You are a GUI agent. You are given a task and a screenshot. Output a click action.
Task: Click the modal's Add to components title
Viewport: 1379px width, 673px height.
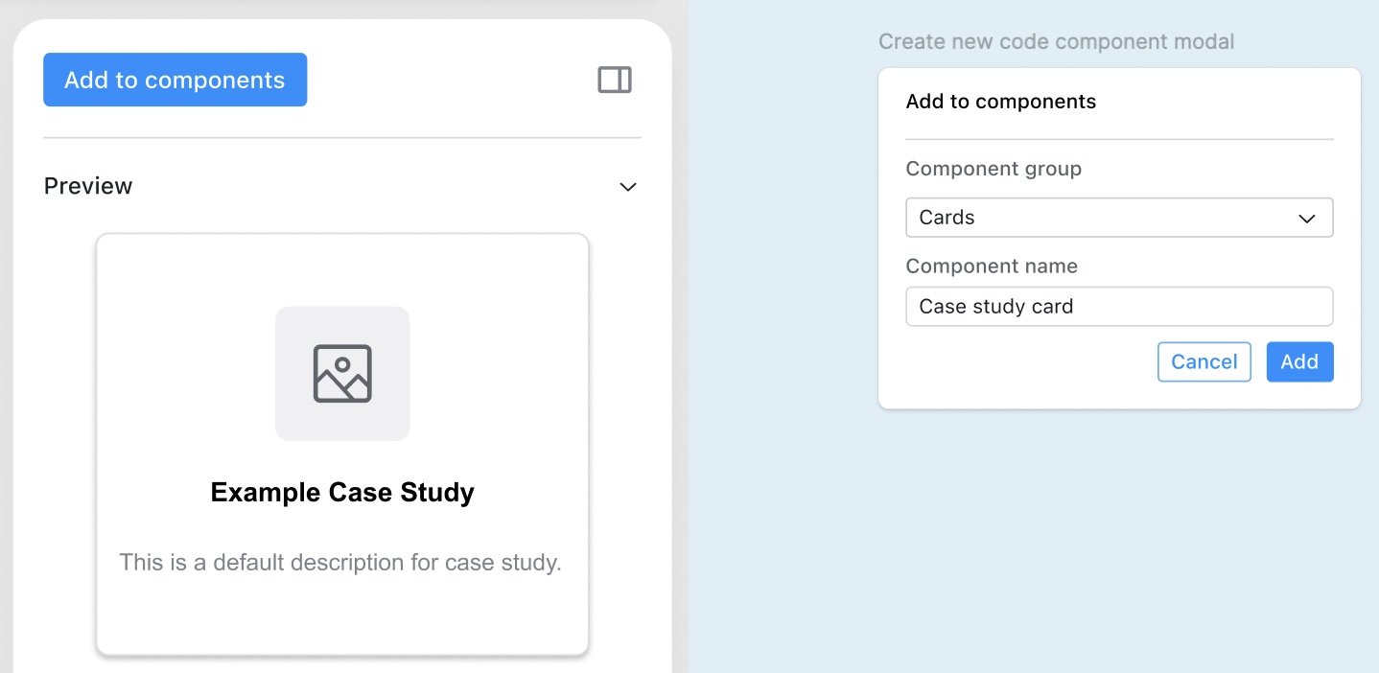[1000, 102]
